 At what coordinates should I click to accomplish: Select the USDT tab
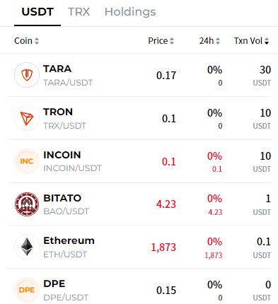[37, 12]
